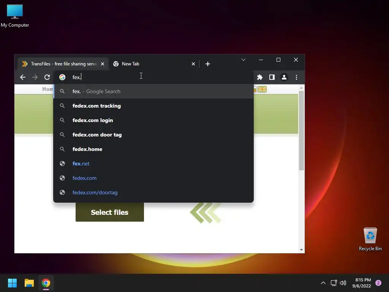Close the New Tab tab
The height and width of the screenshot is (292, 389).
tap(193, 64)
